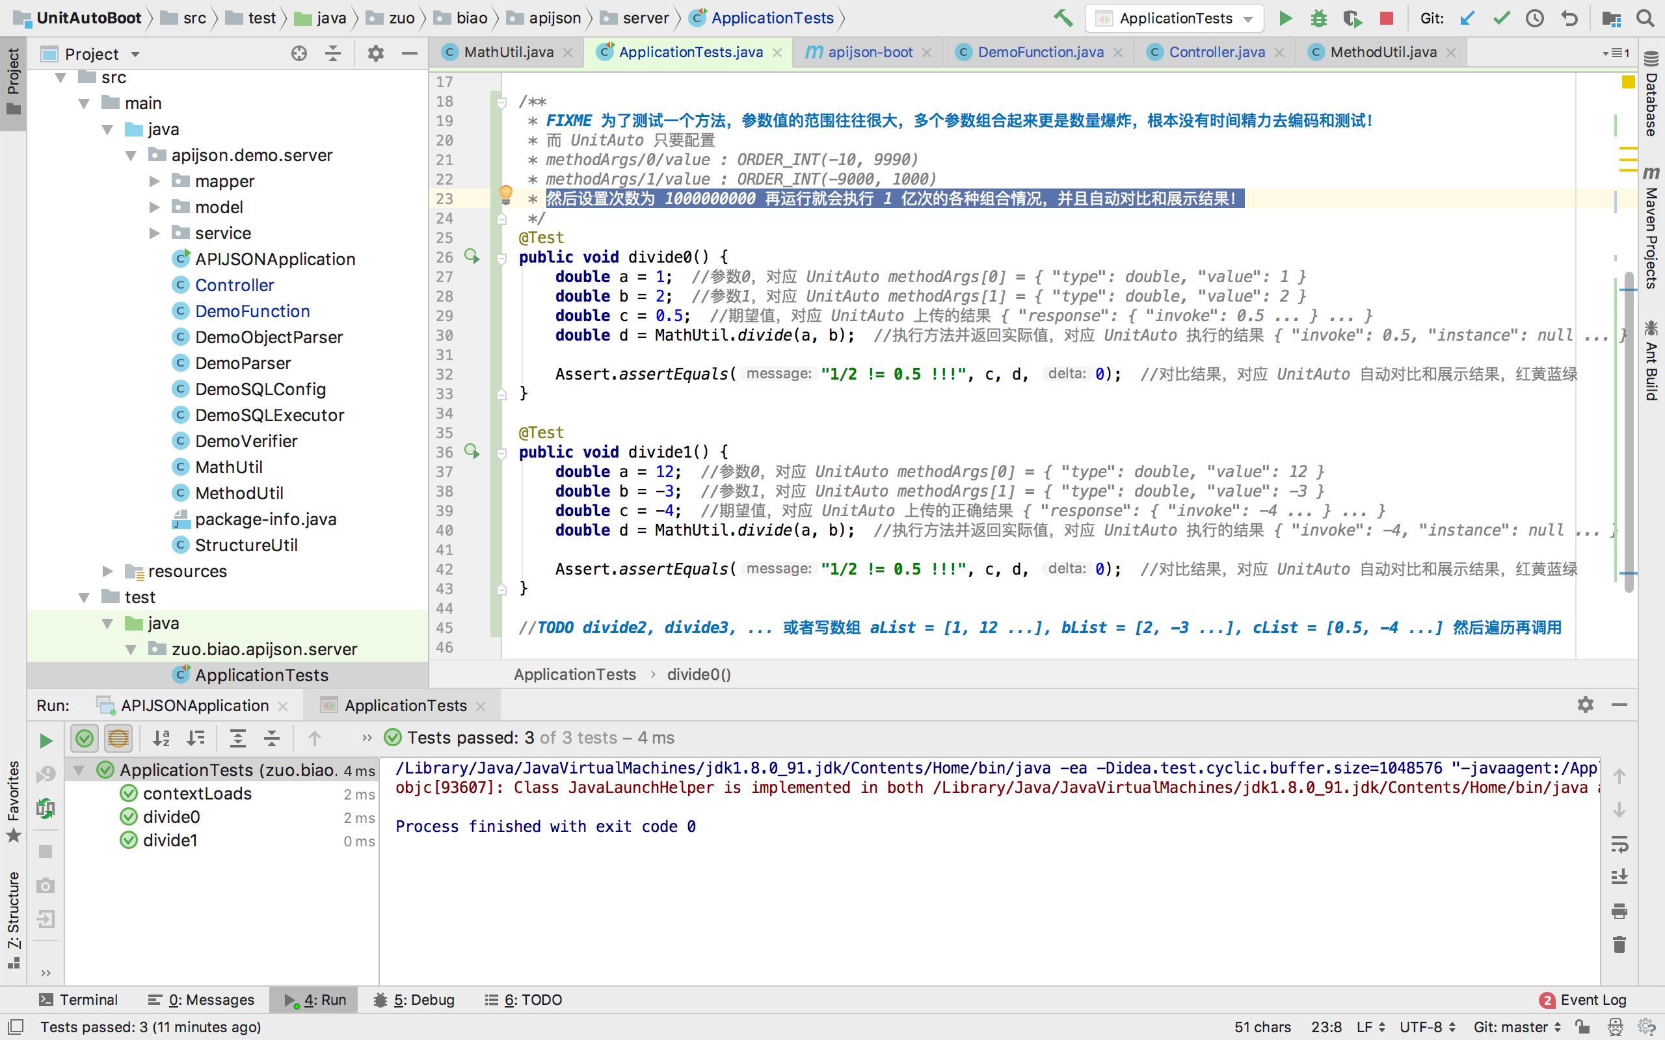The height and width of the screenshot is (1040, 1665).
Task: Toggle the show passed tests filter
Action: [85, 738]
